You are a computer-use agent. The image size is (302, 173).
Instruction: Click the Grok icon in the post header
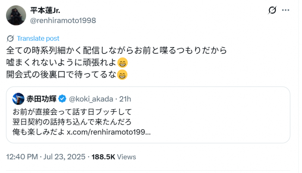tap(272, 11)
